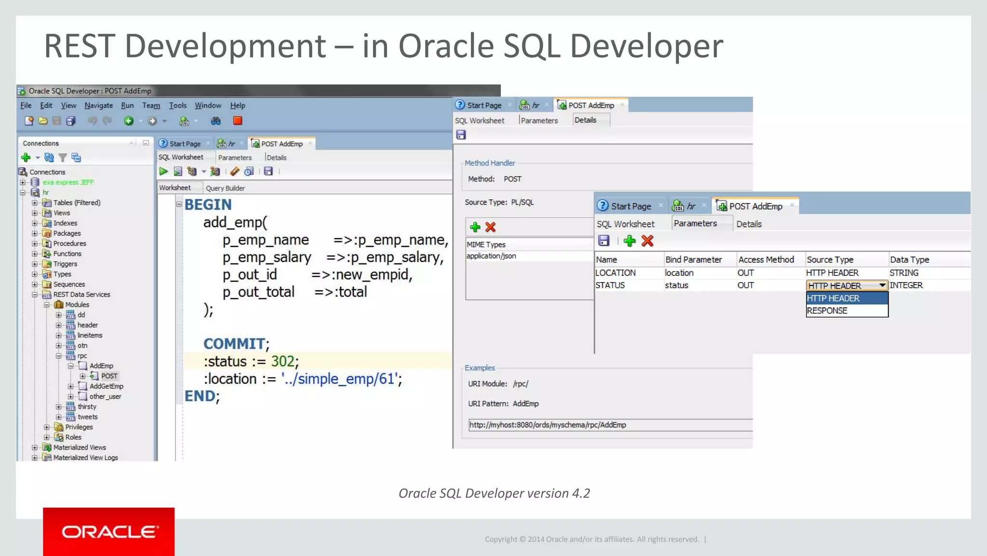The height and width of the screenshot is (556, 987).
Task: Collapse the REST Data Services node
Action: pyautogui.click(x=35, y=295)
